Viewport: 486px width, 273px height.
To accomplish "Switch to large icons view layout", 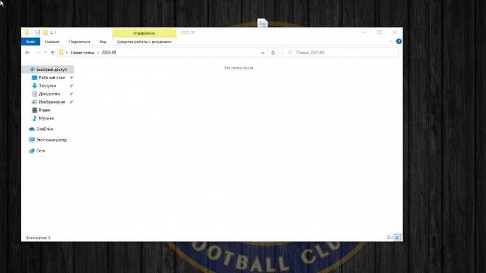I will (397, 238).
